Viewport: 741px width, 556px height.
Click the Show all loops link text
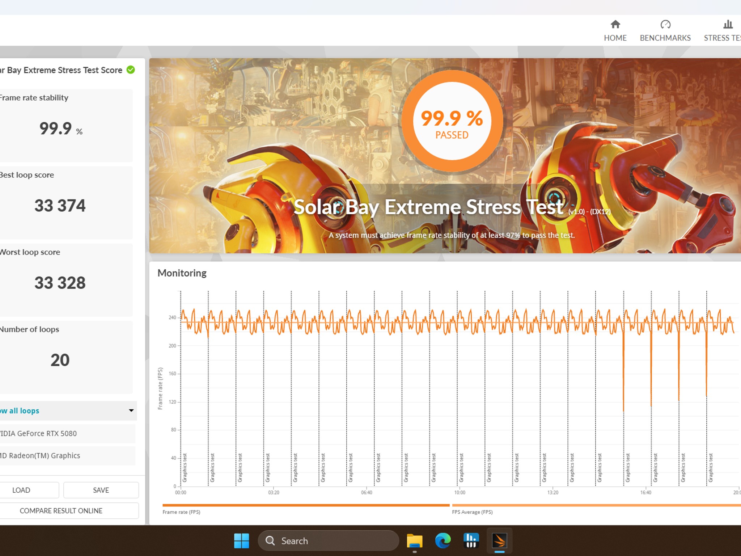pos(20,410)
